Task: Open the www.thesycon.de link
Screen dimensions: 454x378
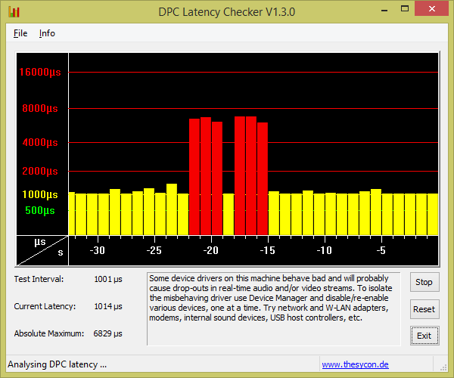Action: pyautogui.click(x=356, y=364)
